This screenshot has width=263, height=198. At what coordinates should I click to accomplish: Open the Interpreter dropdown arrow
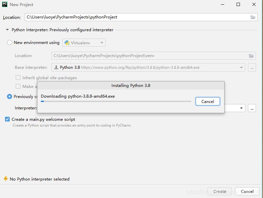241,108
